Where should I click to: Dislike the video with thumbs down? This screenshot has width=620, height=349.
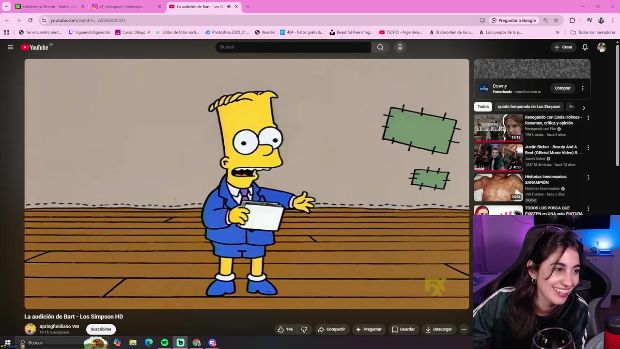coord(304,329)
